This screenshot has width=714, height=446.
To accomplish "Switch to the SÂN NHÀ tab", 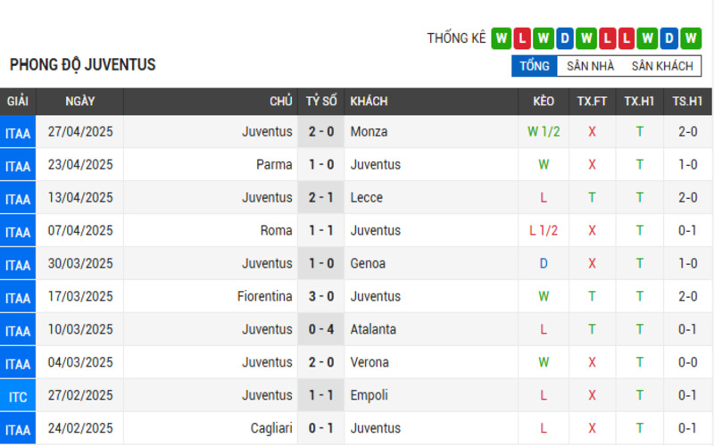I will pos(590,66).
